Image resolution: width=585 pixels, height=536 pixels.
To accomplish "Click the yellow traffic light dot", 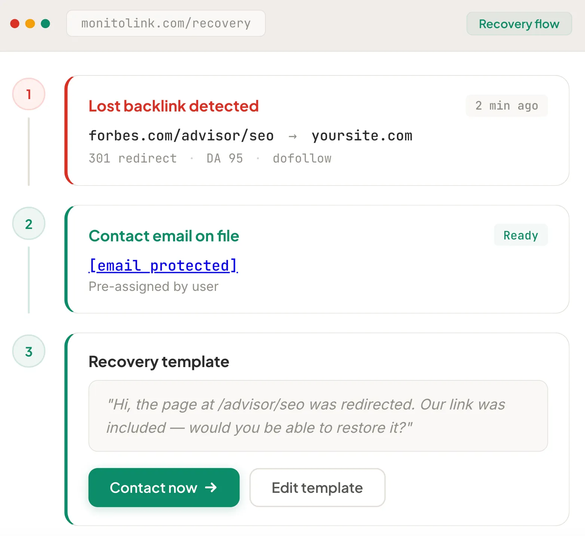I will tap(30, 23).
